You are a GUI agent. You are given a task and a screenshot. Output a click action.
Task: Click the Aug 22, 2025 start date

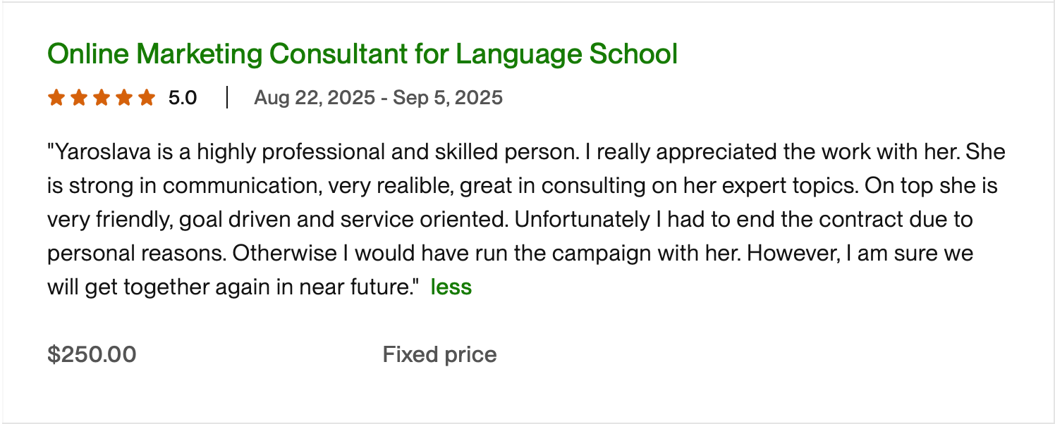tap(314, 98)
